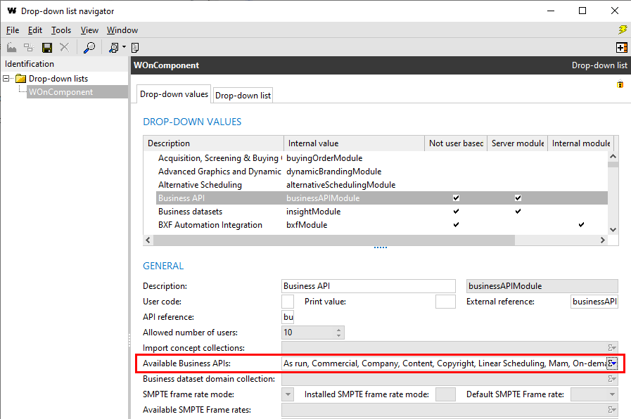Click the orange plus panel icon
Image resolution: width=631 pixels, height=419 pixels.
pos(621,47)
